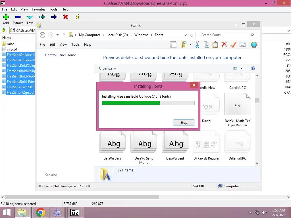Click the volume tray icon
Screen dimensions: 291x218
click(264, 213)
